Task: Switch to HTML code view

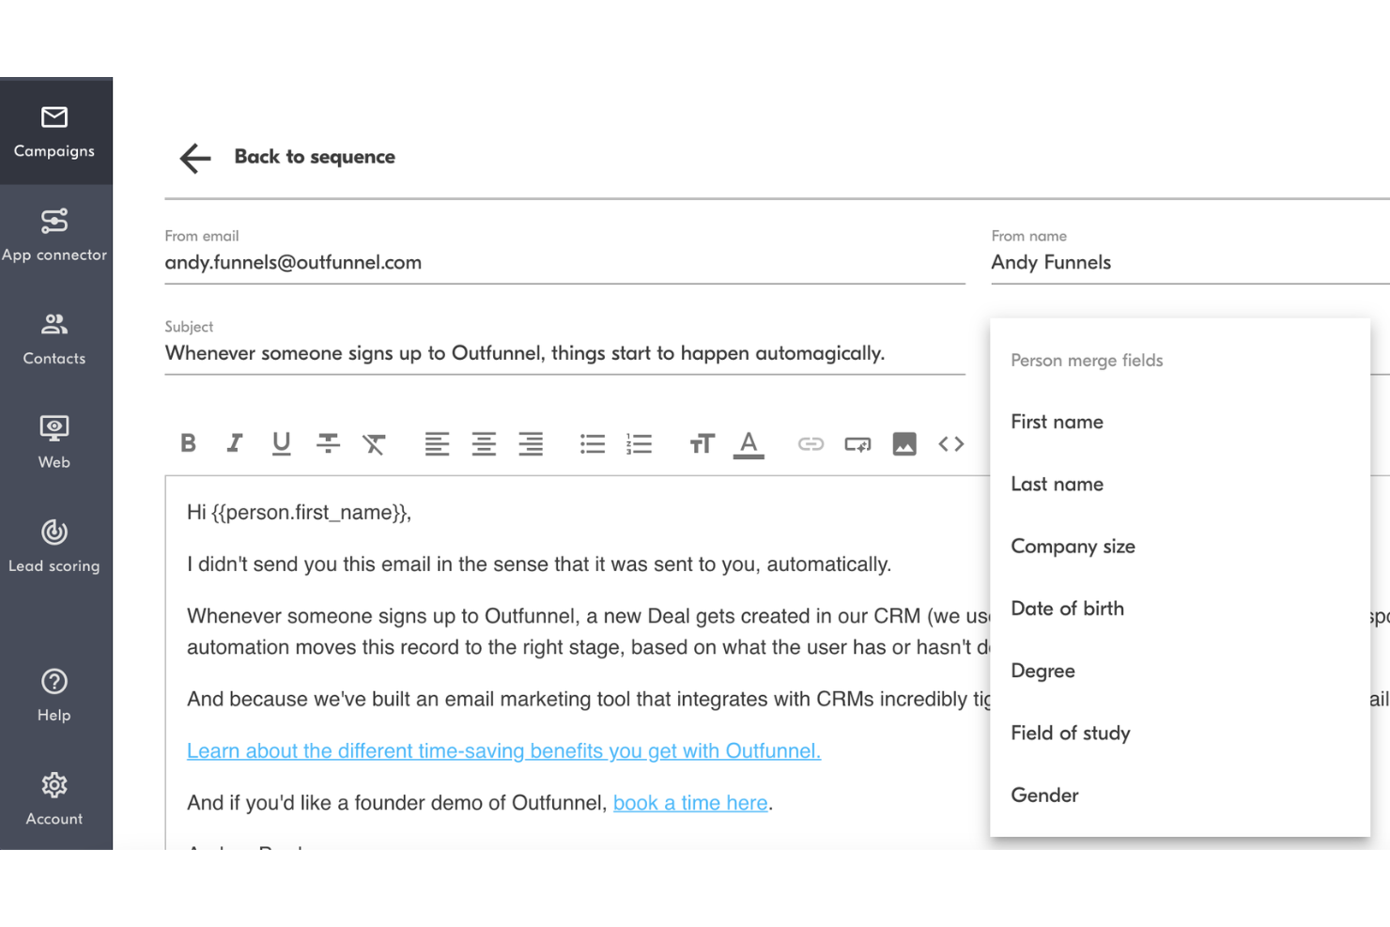Action: click(x=951, y=443)
